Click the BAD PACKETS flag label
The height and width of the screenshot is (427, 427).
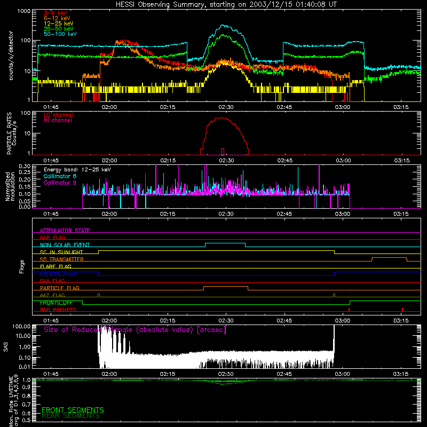[58, 310]
